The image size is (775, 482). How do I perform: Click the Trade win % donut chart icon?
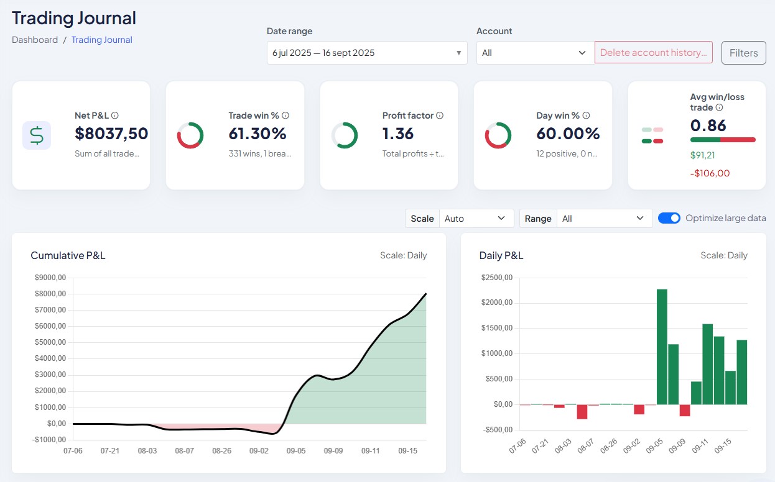[190, 135]
